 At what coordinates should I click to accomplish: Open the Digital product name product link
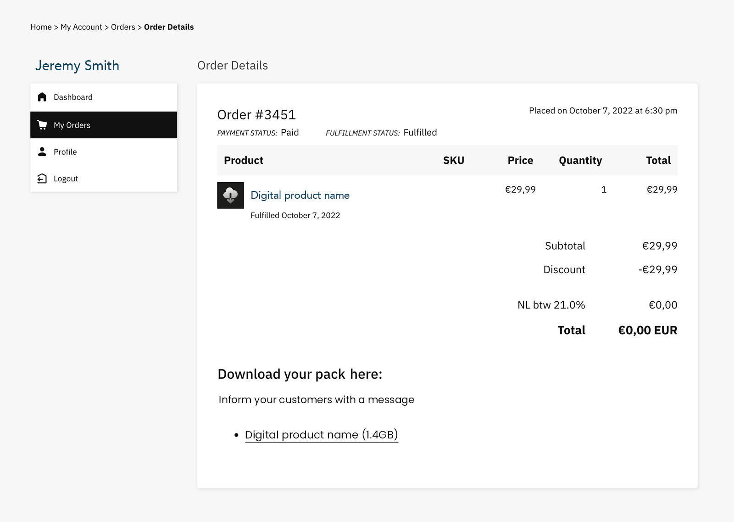(x=300, y=195)
